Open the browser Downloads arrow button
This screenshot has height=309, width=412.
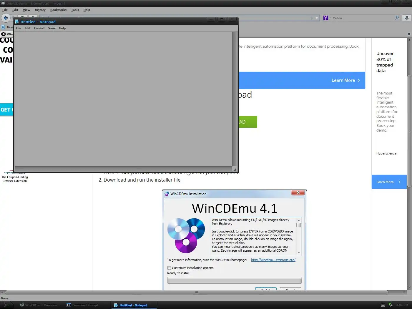coord(406,18)
